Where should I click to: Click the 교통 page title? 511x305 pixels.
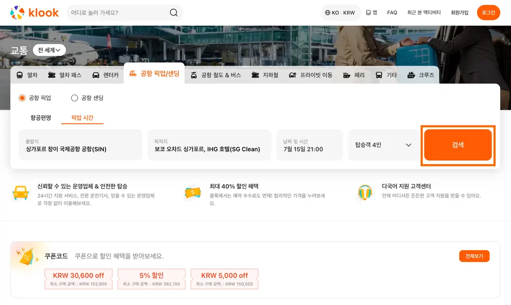coord(19,51)
